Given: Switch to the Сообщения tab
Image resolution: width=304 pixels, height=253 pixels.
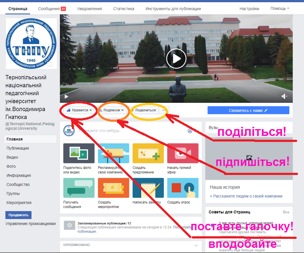Looking at the screenshot, I should click(x=52, y=9).
